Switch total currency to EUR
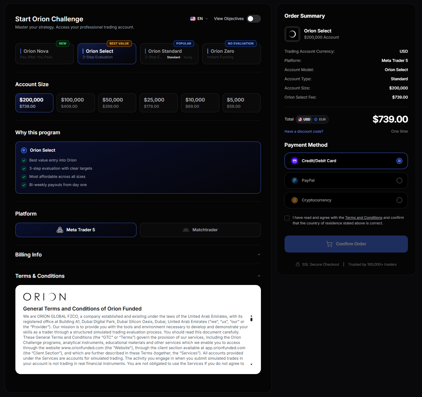 coord(320,120)
